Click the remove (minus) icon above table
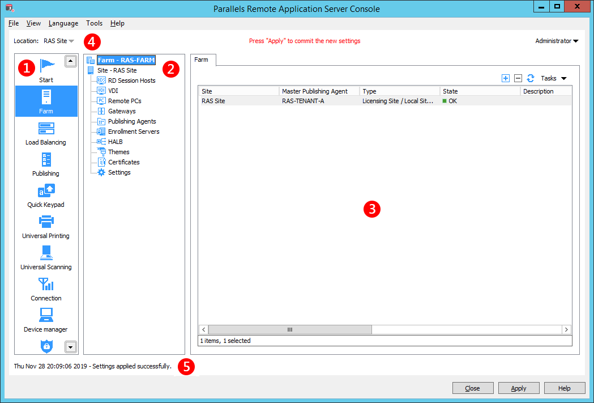Viewport: 594px width, 403px height. click(x=518, y=78)
